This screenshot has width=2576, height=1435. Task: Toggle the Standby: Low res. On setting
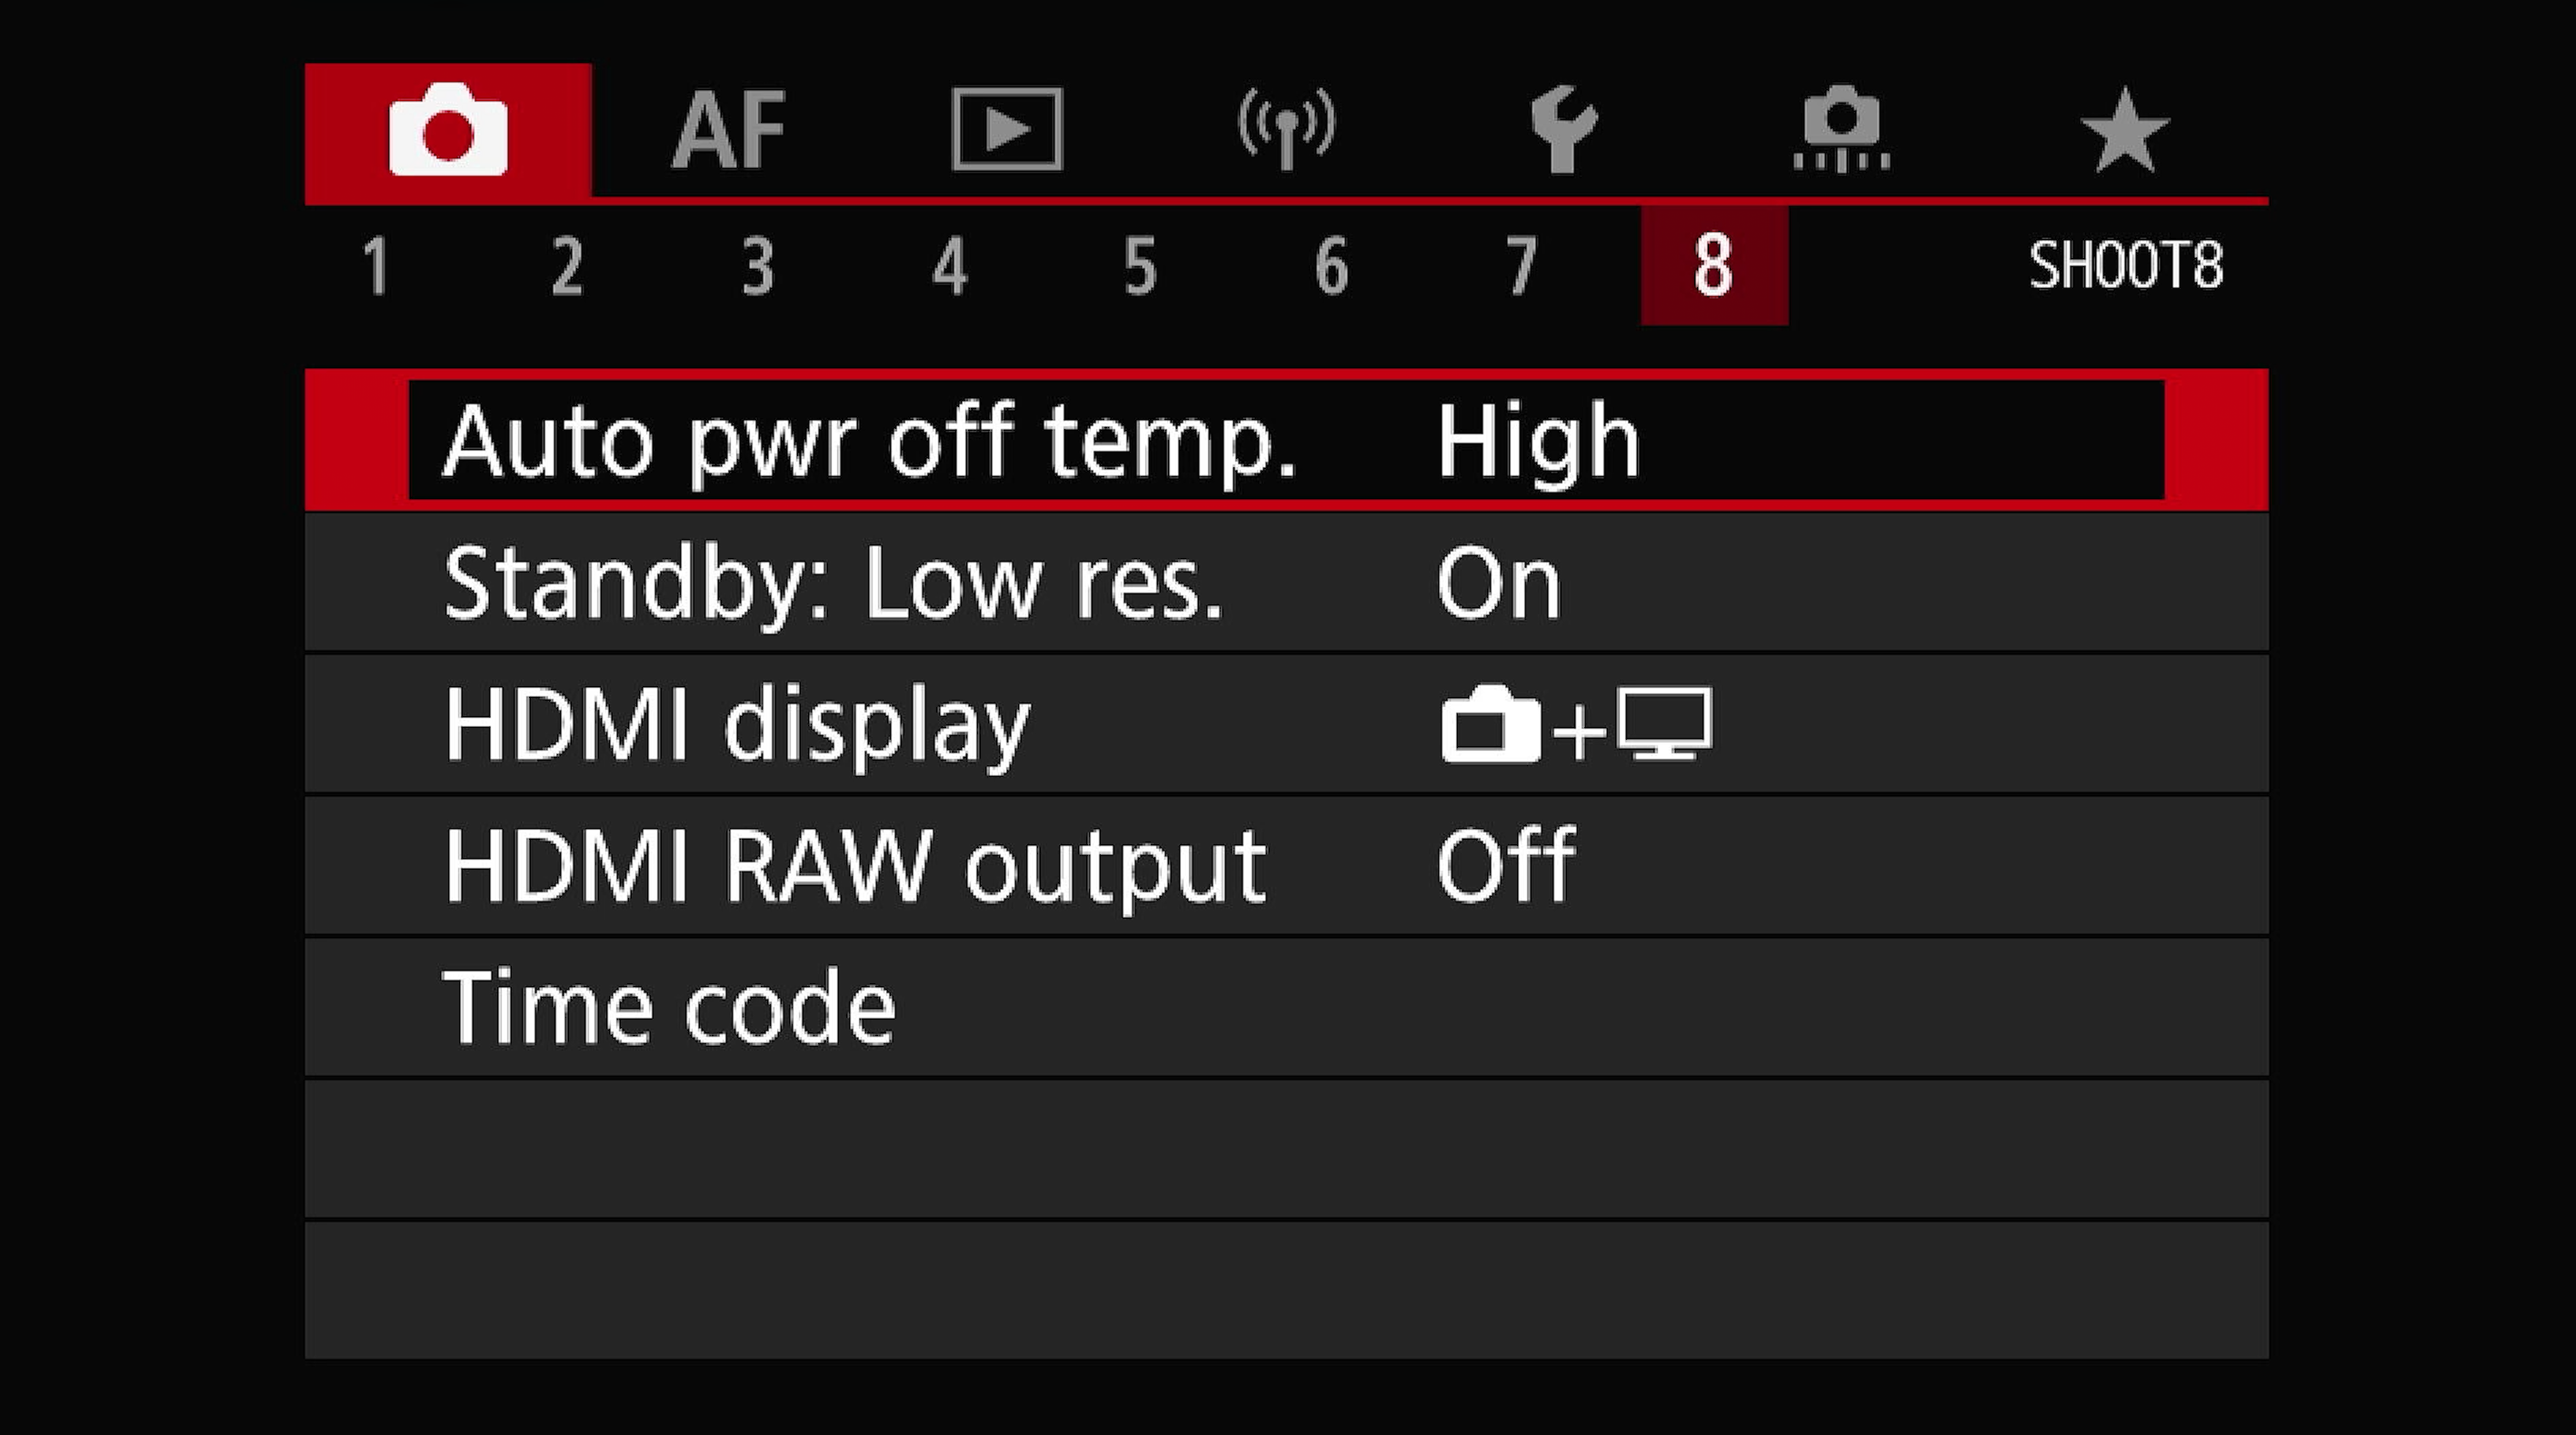coord(1497,583)
